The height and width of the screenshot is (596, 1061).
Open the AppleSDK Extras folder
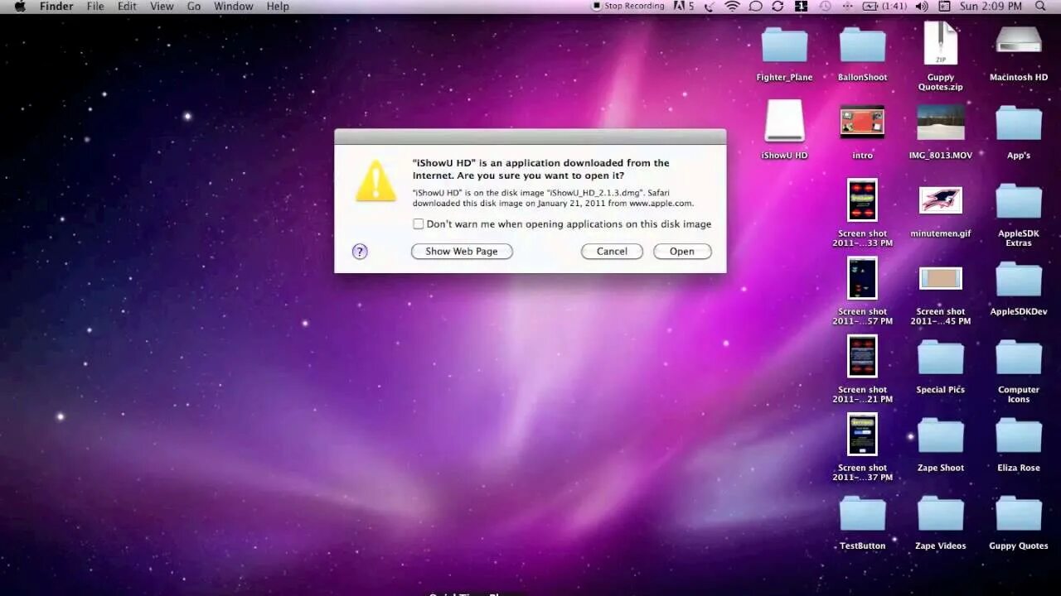pyautogui.click(x=1019, y=201)
